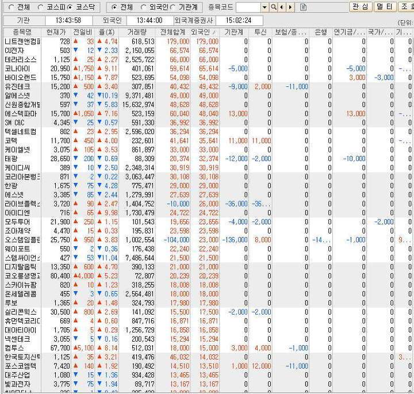Select the 텍셀네트컴 stock name
Screen dimensions: 414x394
20,132
